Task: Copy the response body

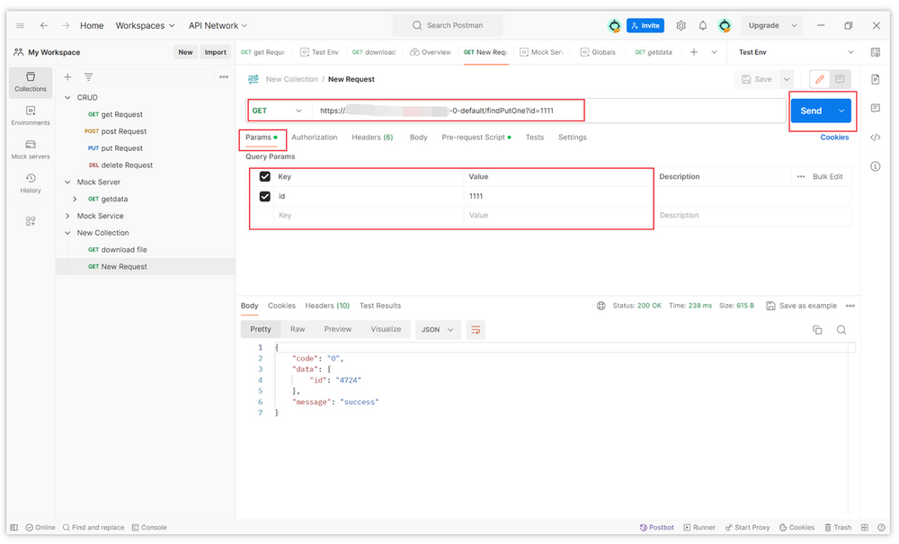Action: click(x=817, y=330)
